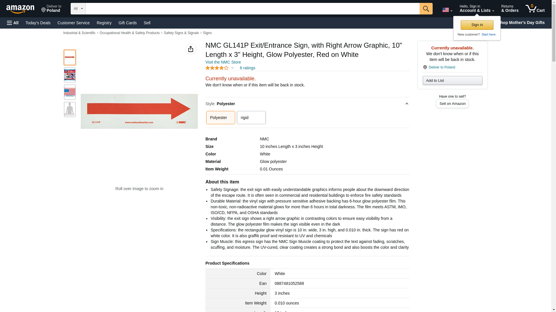Open the All hamburger menu
The height and width of the screenshot is (312, 556).
13,23
